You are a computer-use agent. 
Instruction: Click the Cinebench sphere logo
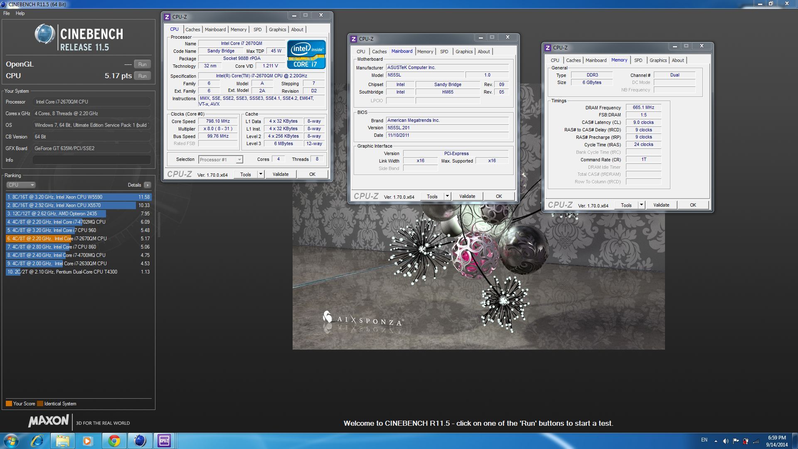(x=44, y=34)
